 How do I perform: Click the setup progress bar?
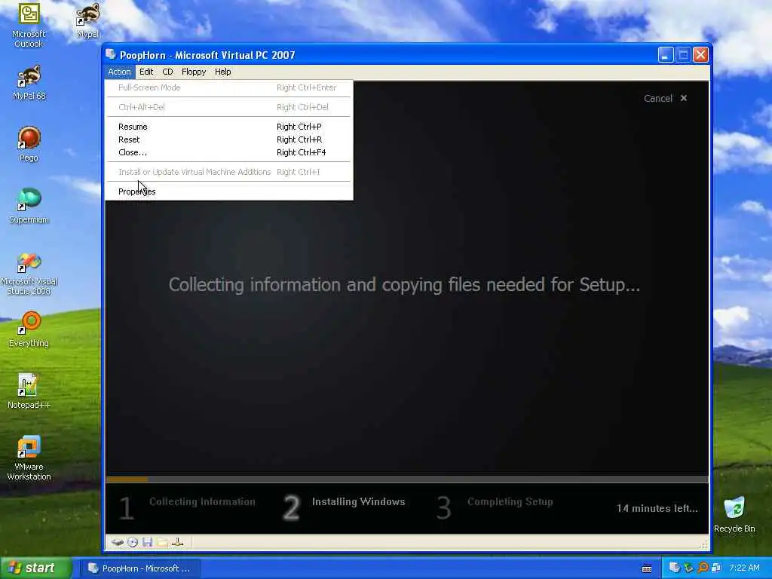[406, 479]
